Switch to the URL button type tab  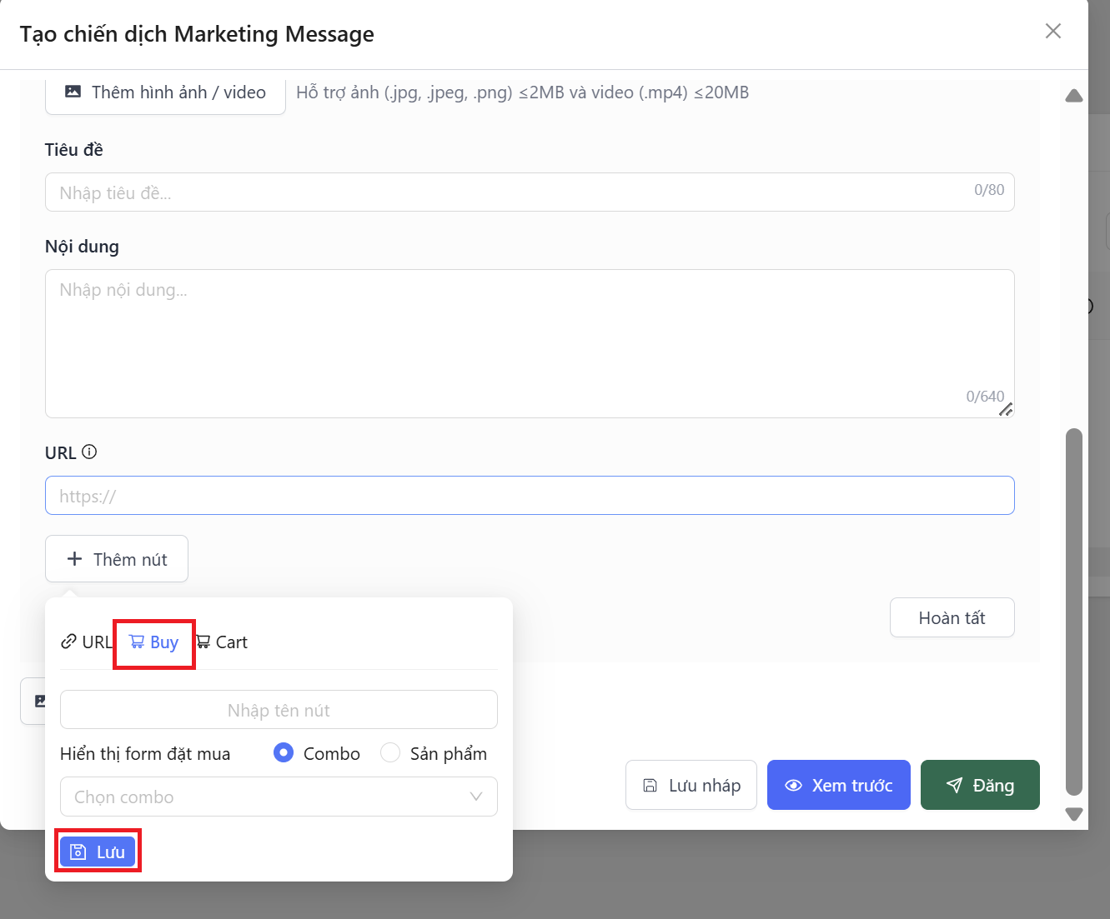point(86,642)
